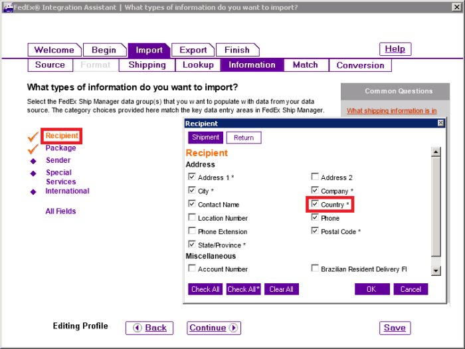Image resolution: width=465 pixels, height=349 pixels.
Task: Click the orange checkmark beside Recipient
Action: [33, 137]
